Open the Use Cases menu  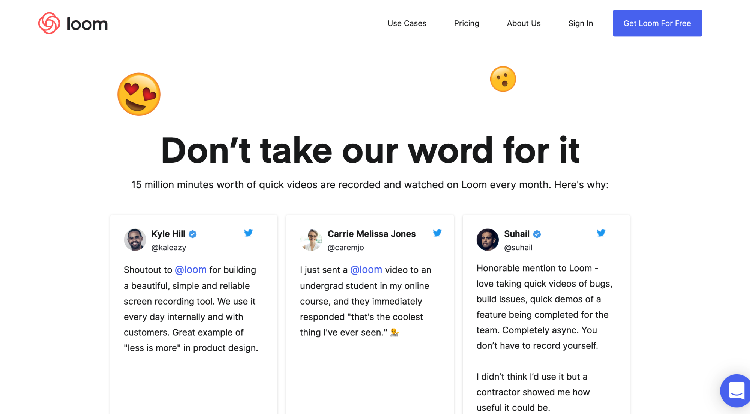click(406, 23)
